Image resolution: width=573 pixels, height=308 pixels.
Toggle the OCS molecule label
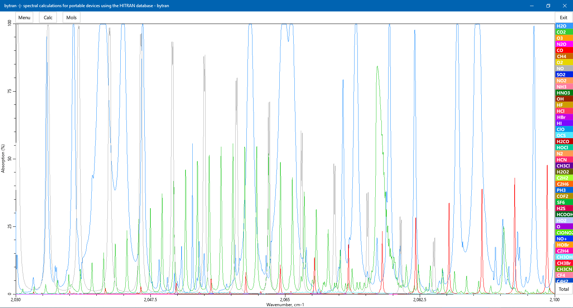pyautogui.click(x=564, y=136)
